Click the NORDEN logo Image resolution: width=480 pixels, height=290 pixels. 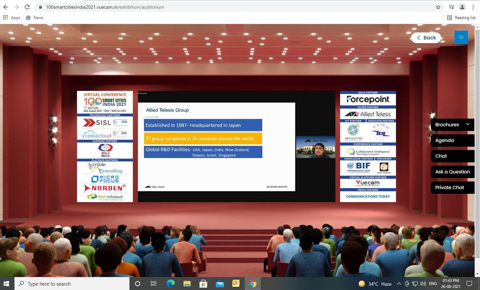(x=105, y=188)
